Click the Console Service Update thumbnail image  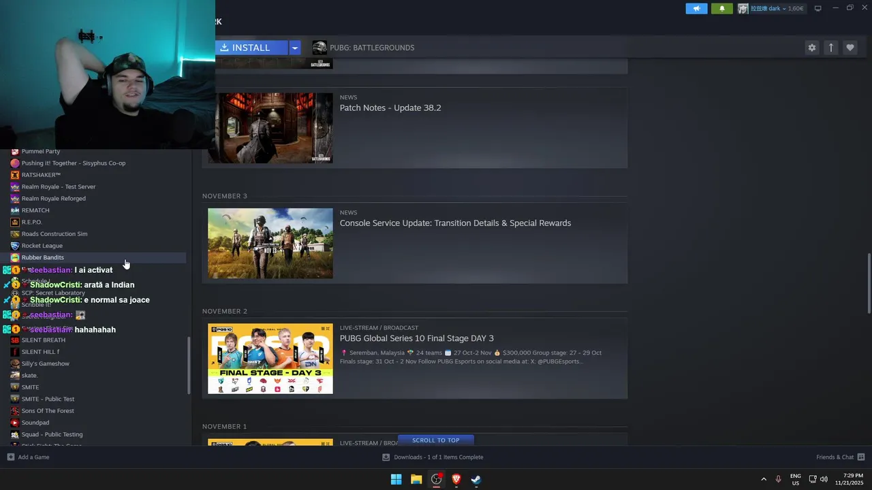coord(270,244)
